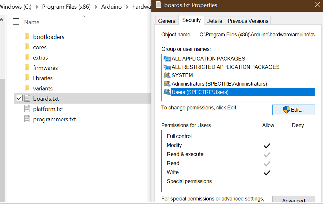
Task: Click the bootloaders folder icon
Action: (x=27, y=37)
